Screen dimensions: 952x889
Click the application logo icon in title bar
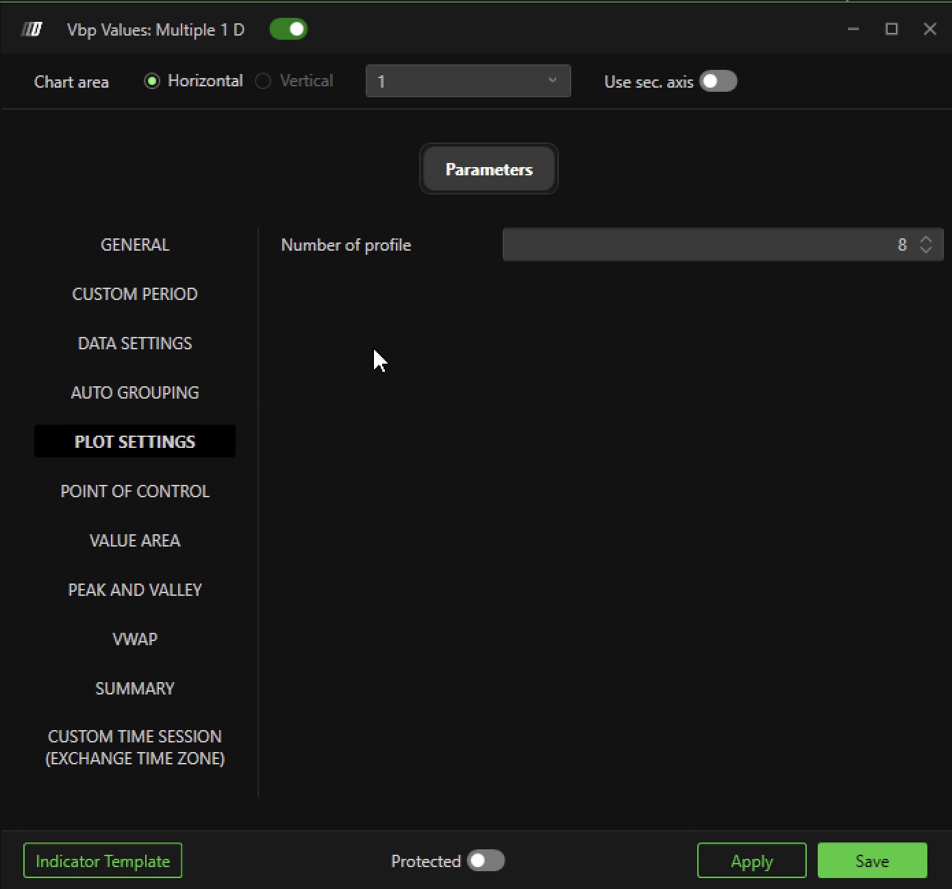32,29
